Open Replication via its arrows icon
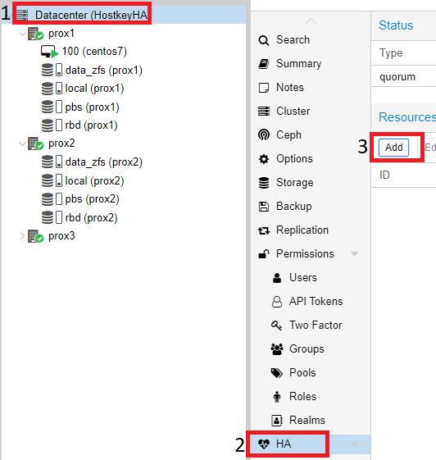 click(264, 230)
